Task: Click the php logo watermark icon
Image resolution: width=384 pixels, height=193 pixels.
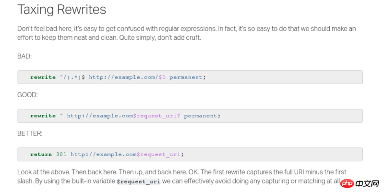Action: point(347,183)
